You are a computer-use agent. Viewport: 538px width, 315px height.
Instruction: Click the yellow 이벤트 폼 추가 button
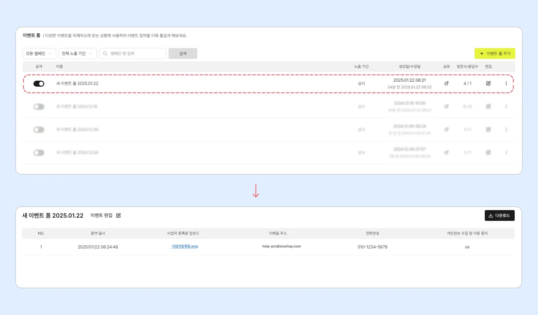[x=495, y=54]
